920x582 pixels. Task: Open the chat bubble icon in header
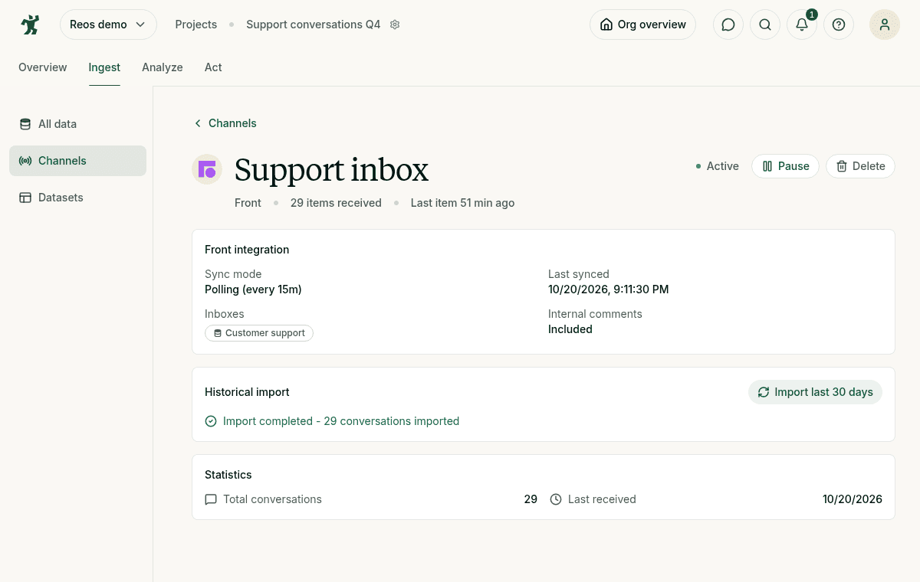click(728, 25)
